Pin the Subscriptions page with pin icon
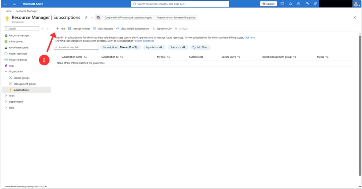Screen dimensions: 362x189 click(86, 17)
